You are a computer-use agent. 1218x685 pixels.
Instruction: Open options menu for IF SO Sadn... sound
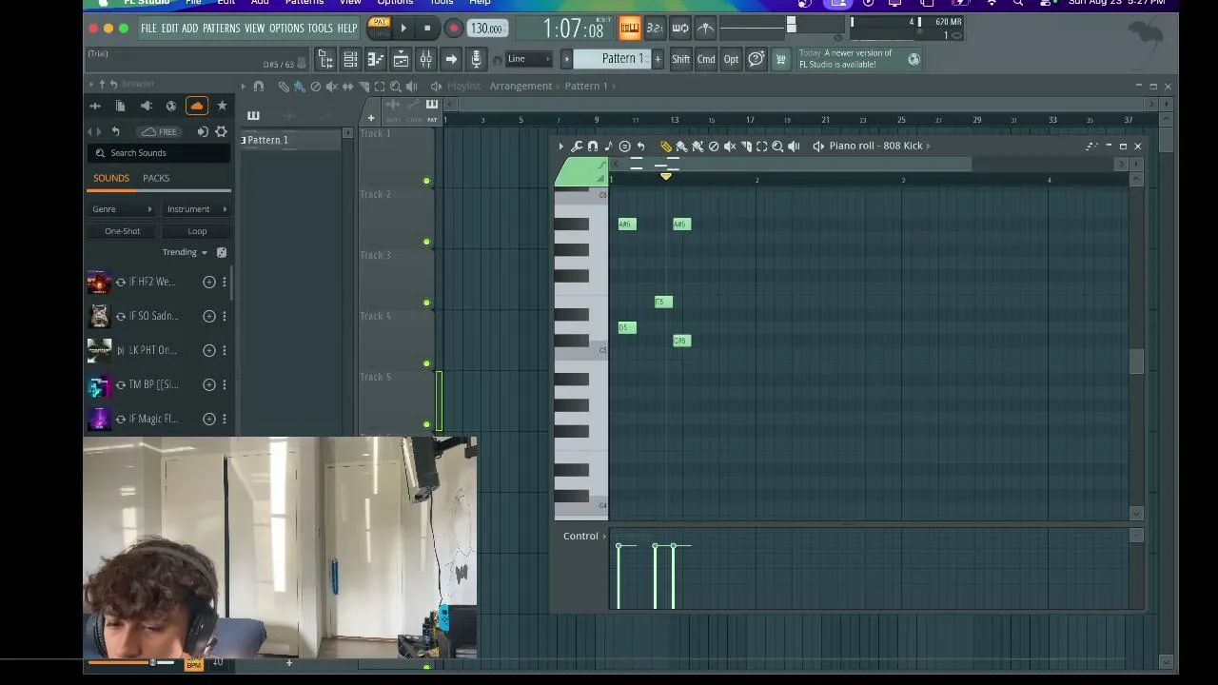coord(225,316)
